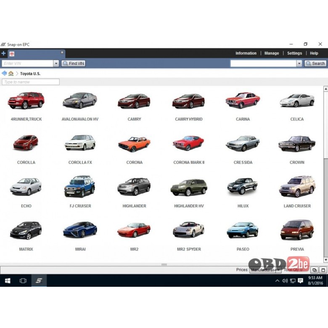Open the CARINA model
The height and width of the screenshot is (328, 328).
(243, 101)
